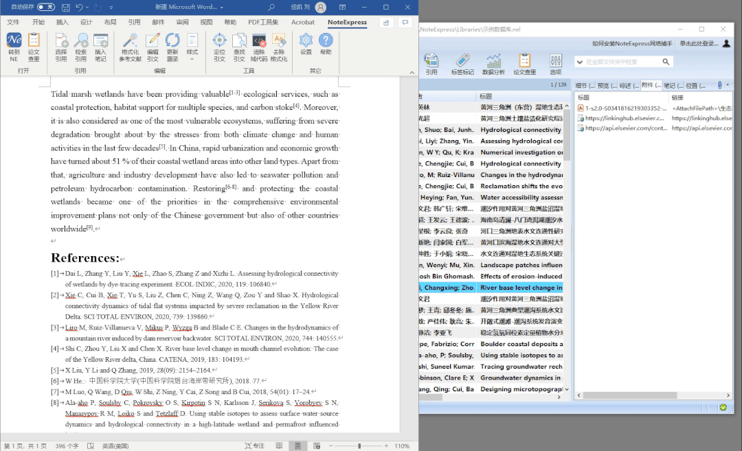Click 引用 cite icon in NoteExpress toolbar
The image size is (742, 451).
tap(431, 65)
